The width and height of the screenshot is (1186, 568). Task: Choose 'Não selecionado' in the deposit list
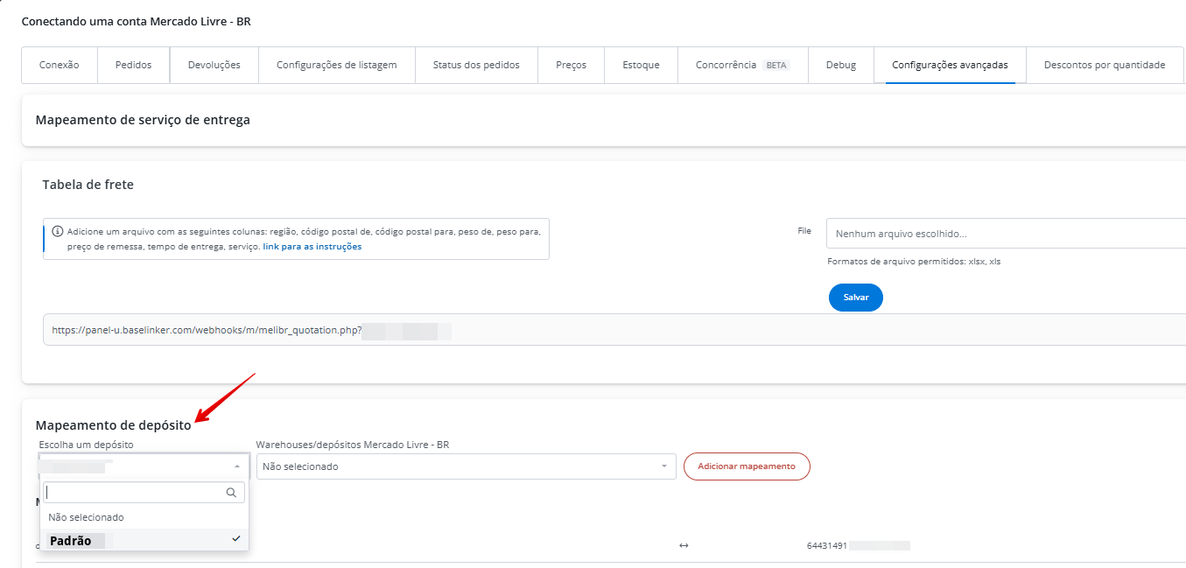coord(86,517)
